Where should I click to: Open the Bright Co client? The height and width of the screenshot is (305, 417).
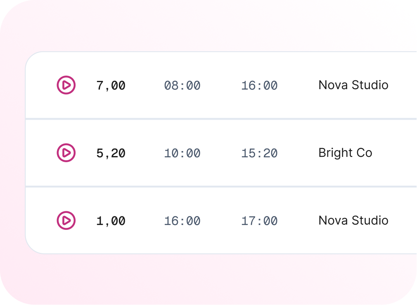pos(345,153)
